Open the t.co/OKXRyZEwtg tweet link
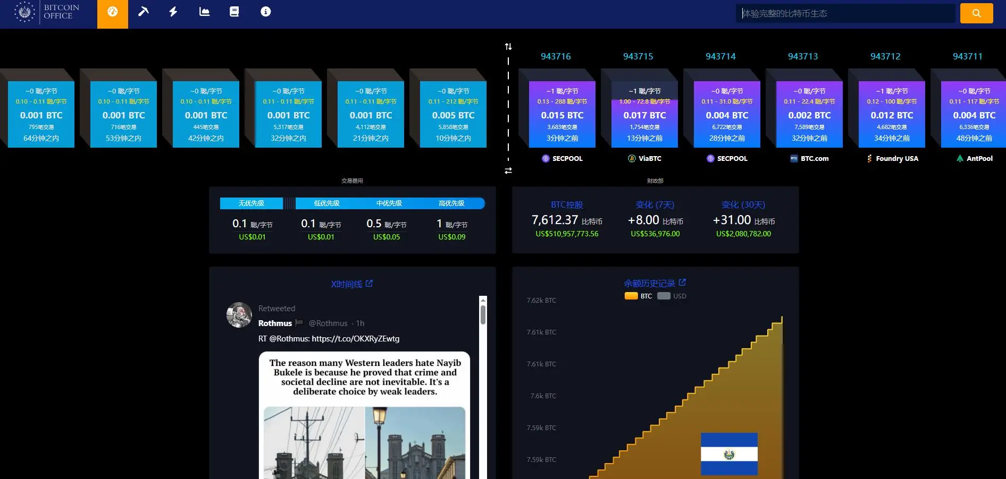The image size is (1006, 479). (356, 338)
